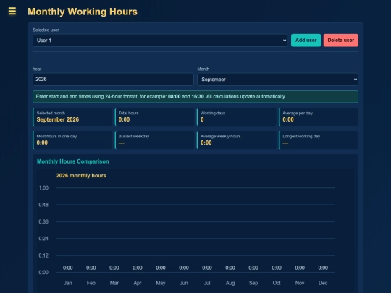This screenshot has width=391, height=293.
Task: Click the Add user button
Action: point(306,41)
